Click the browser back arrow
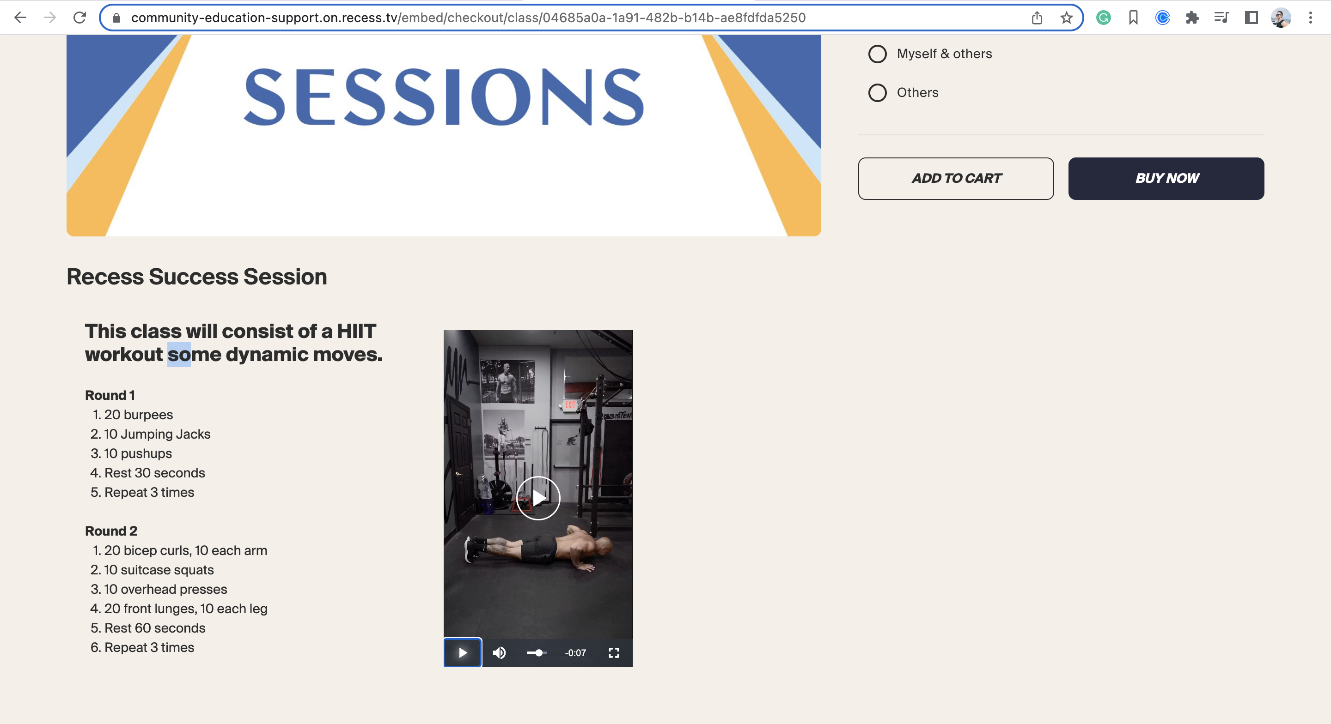Screen dimensions: 1331x724 [x=20, y=18]
